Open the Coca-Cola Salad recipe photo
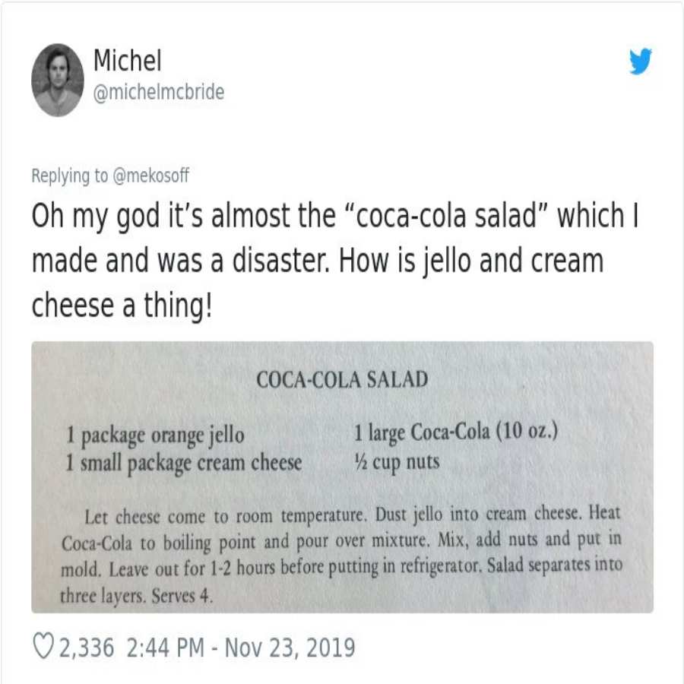Image resolution: width=684 pixels, height=684 pixels. point(342,477)
